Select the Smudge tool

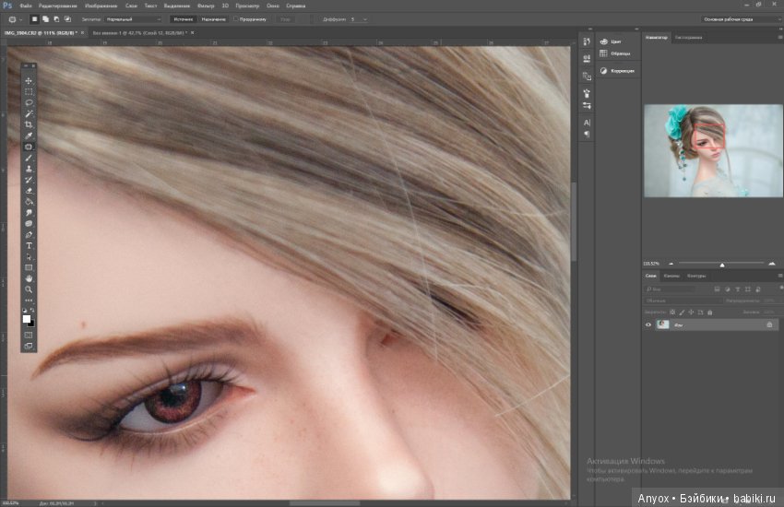point(29,213)
